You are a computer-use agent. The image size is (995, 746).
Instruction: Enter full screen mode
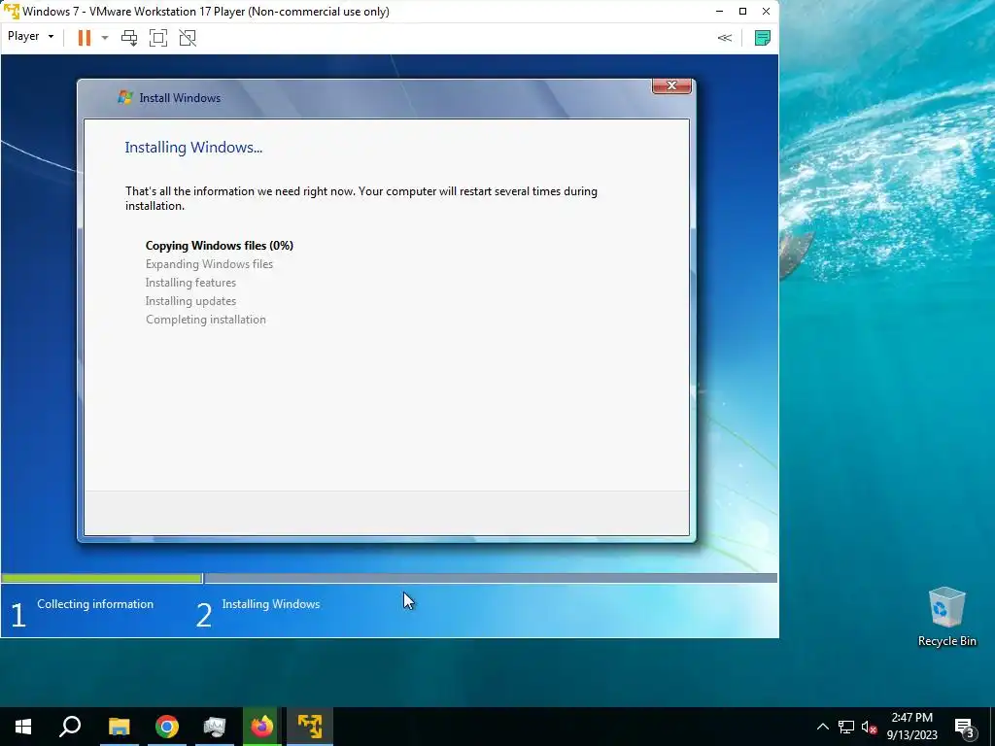pyautogui.click(x=158, y=38)
